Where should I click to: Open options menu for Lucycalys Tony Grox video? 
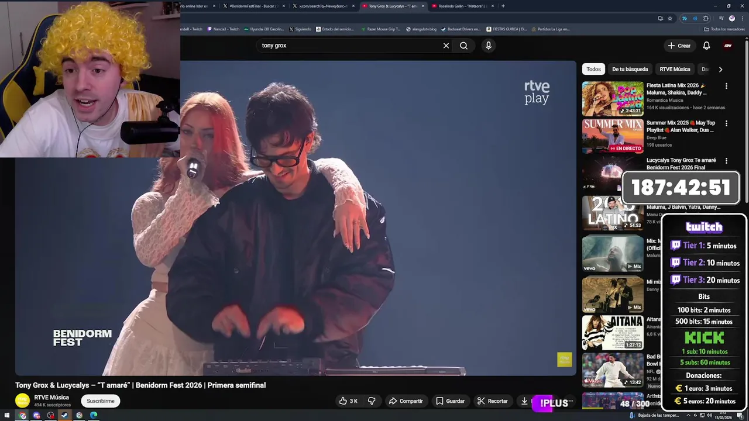pos(726,161)
